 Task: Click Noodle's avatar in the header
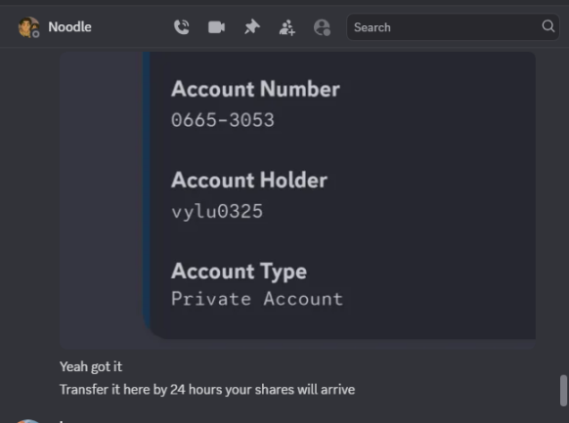(28, 27)
